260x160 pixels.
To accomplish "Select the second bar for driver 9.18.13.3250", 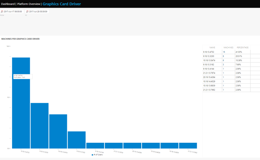I will coord(39,126).
